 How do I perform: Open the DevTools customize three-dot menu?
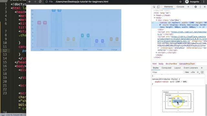pos(200,7)
